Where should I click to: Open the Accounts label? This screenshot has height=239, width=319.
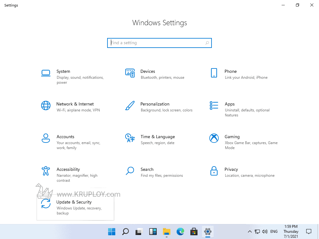[65, 137]
